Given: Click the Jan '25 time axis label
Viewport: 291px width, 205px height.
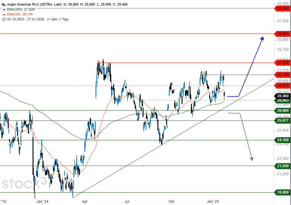Looking at the screenshot, I should (x=213, y=201).
